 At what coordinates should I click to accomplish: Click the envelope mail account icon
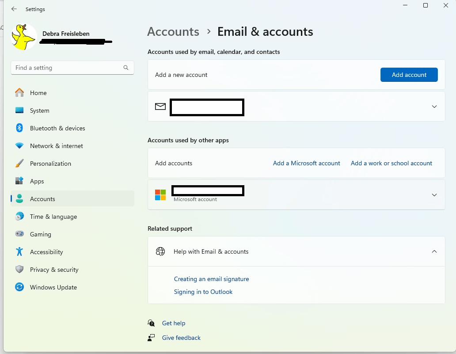[x=160, y=107]
